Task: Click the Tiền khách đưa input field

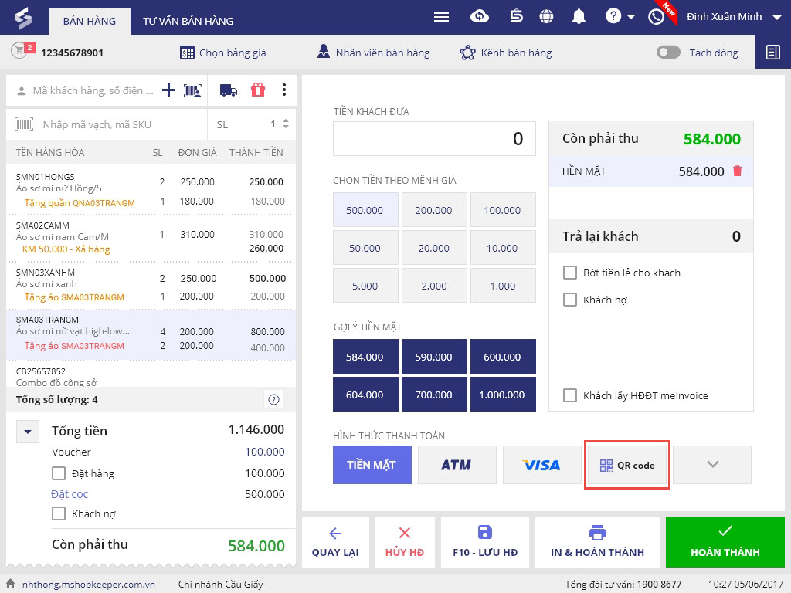Action: pos(434,139)
